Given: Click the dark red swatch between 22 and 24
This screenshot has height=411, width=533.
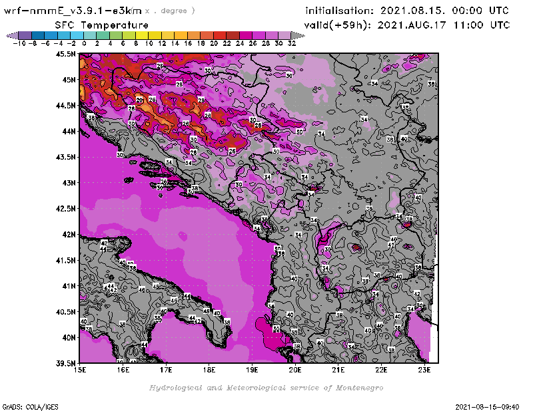Looking at the screenshot, I should tap(233, 36).
